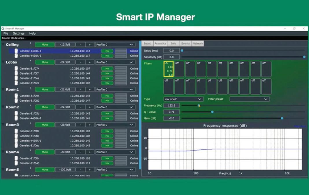Collapse the Ceiling group

[3, 44]
